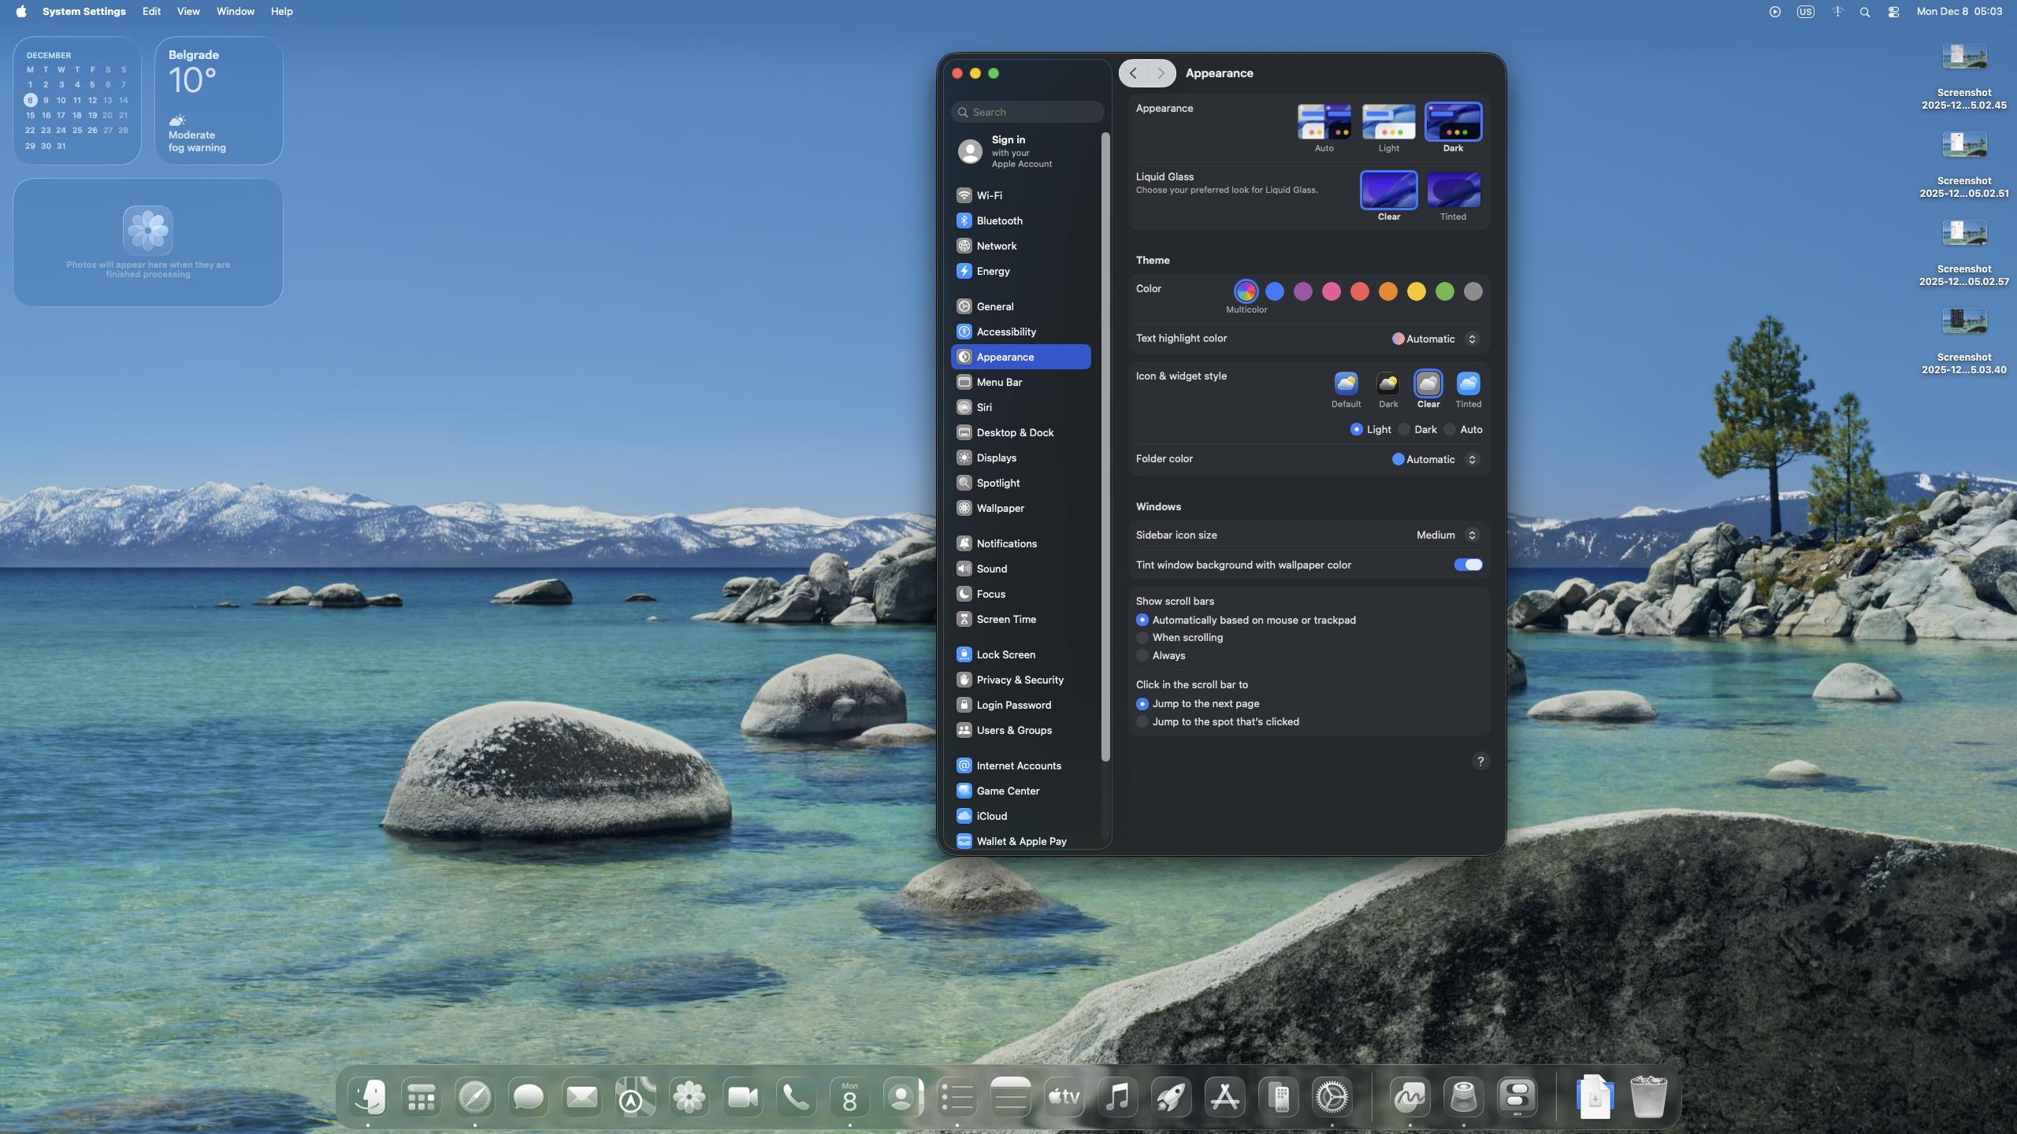Open the Window menu
Screen dimensions: 2017x1134
[x=235, y=12]
